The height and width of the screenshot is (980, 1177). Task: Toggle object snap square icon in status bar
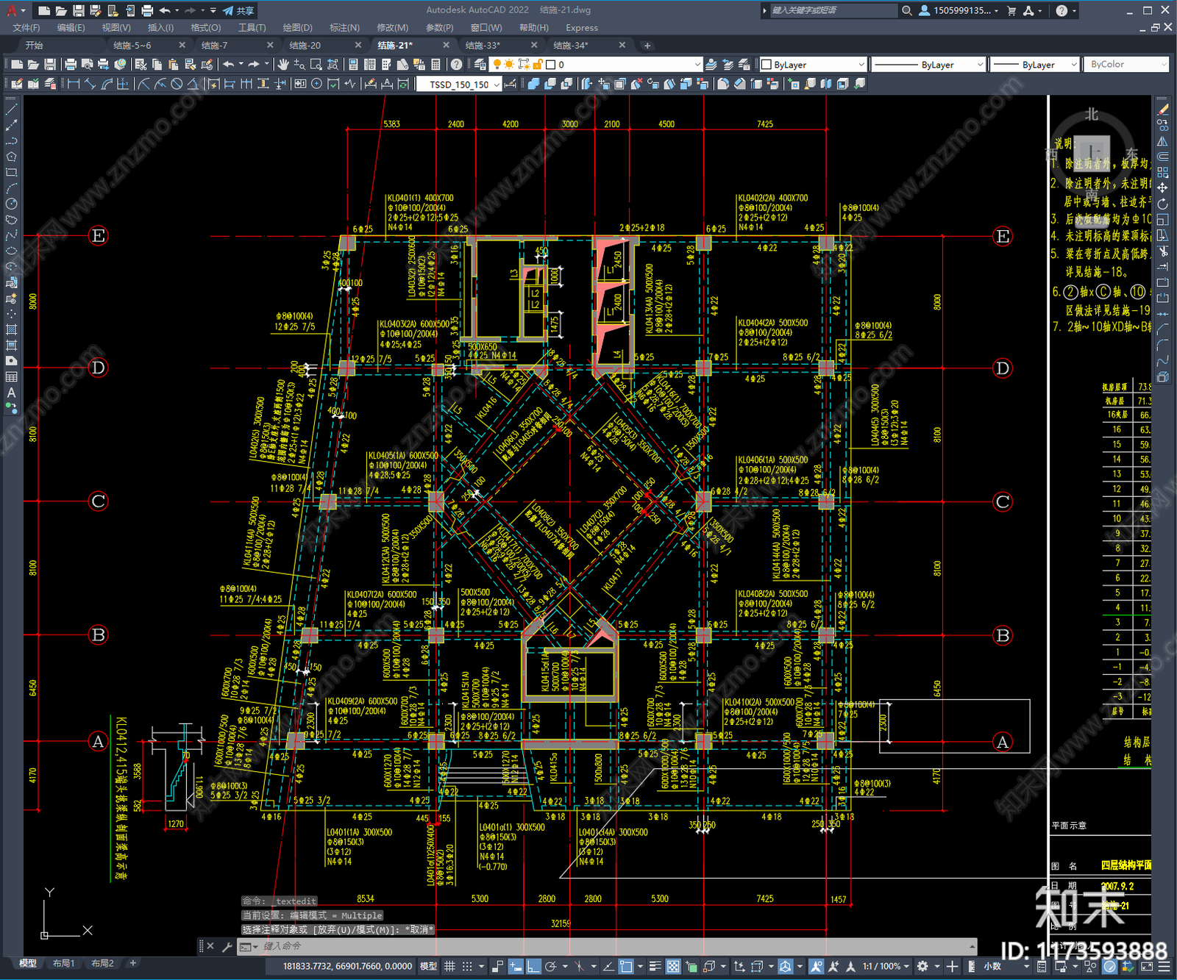626,966
